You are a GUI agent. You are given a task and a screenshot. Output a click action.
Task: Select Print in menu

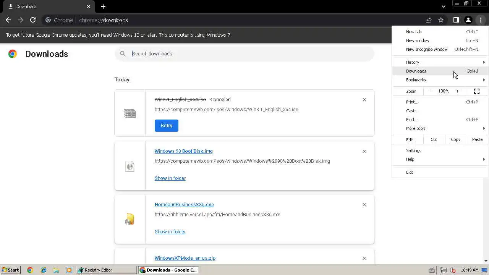pos(440,102)
